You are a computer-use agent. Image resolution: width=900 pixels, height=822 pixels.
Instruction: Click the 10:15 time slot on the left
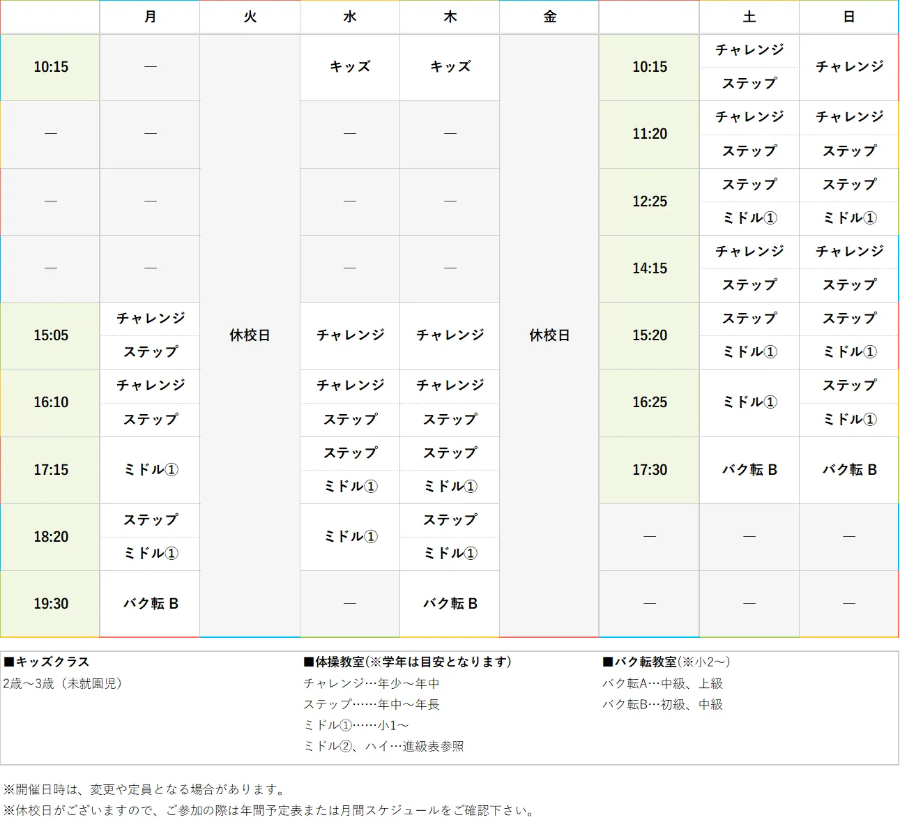click(x=49, y=67)
